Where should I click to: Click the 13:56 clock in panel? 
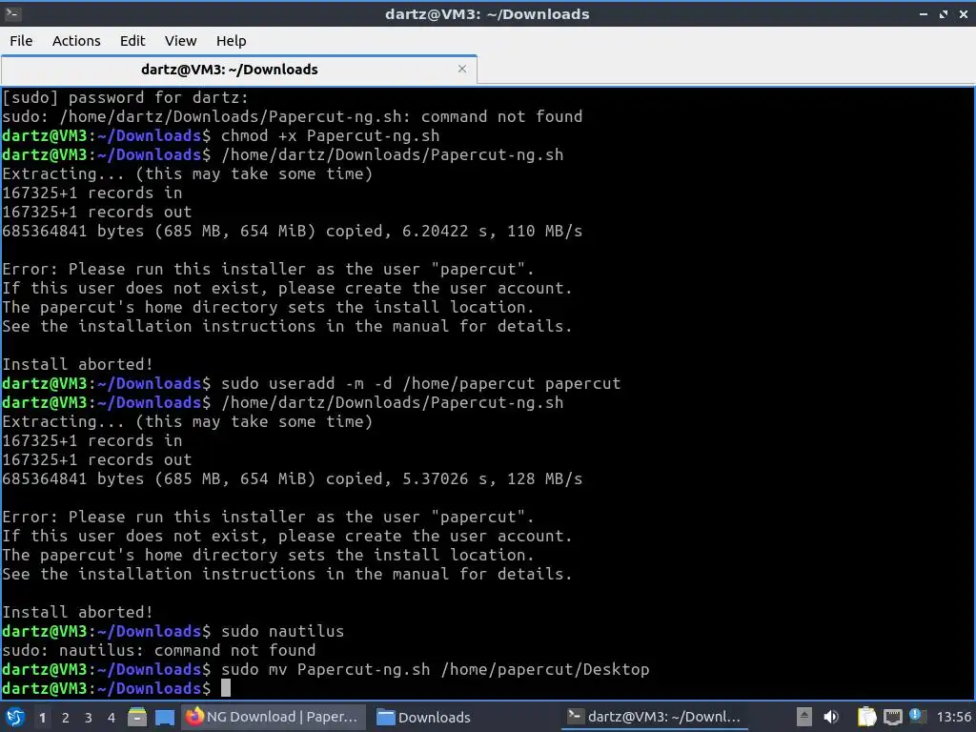953,717
